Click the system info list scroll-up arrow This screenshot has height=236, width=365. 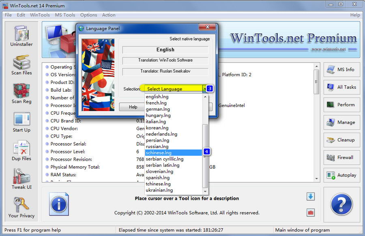pyautogui.click(x=316, y=67)
